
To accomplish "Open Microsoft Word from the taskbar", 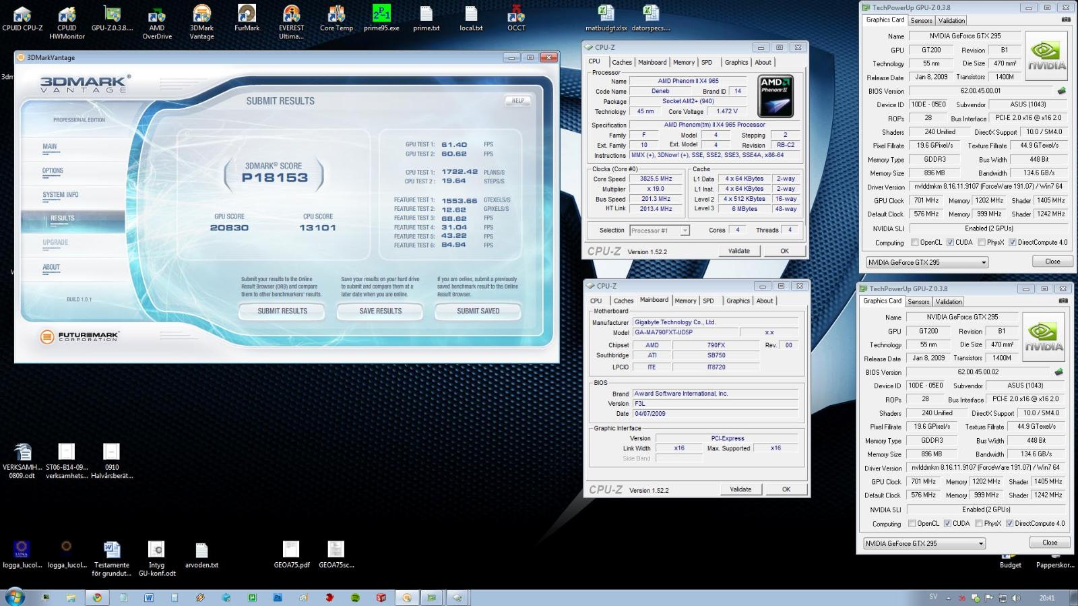I will coord(149,597).
